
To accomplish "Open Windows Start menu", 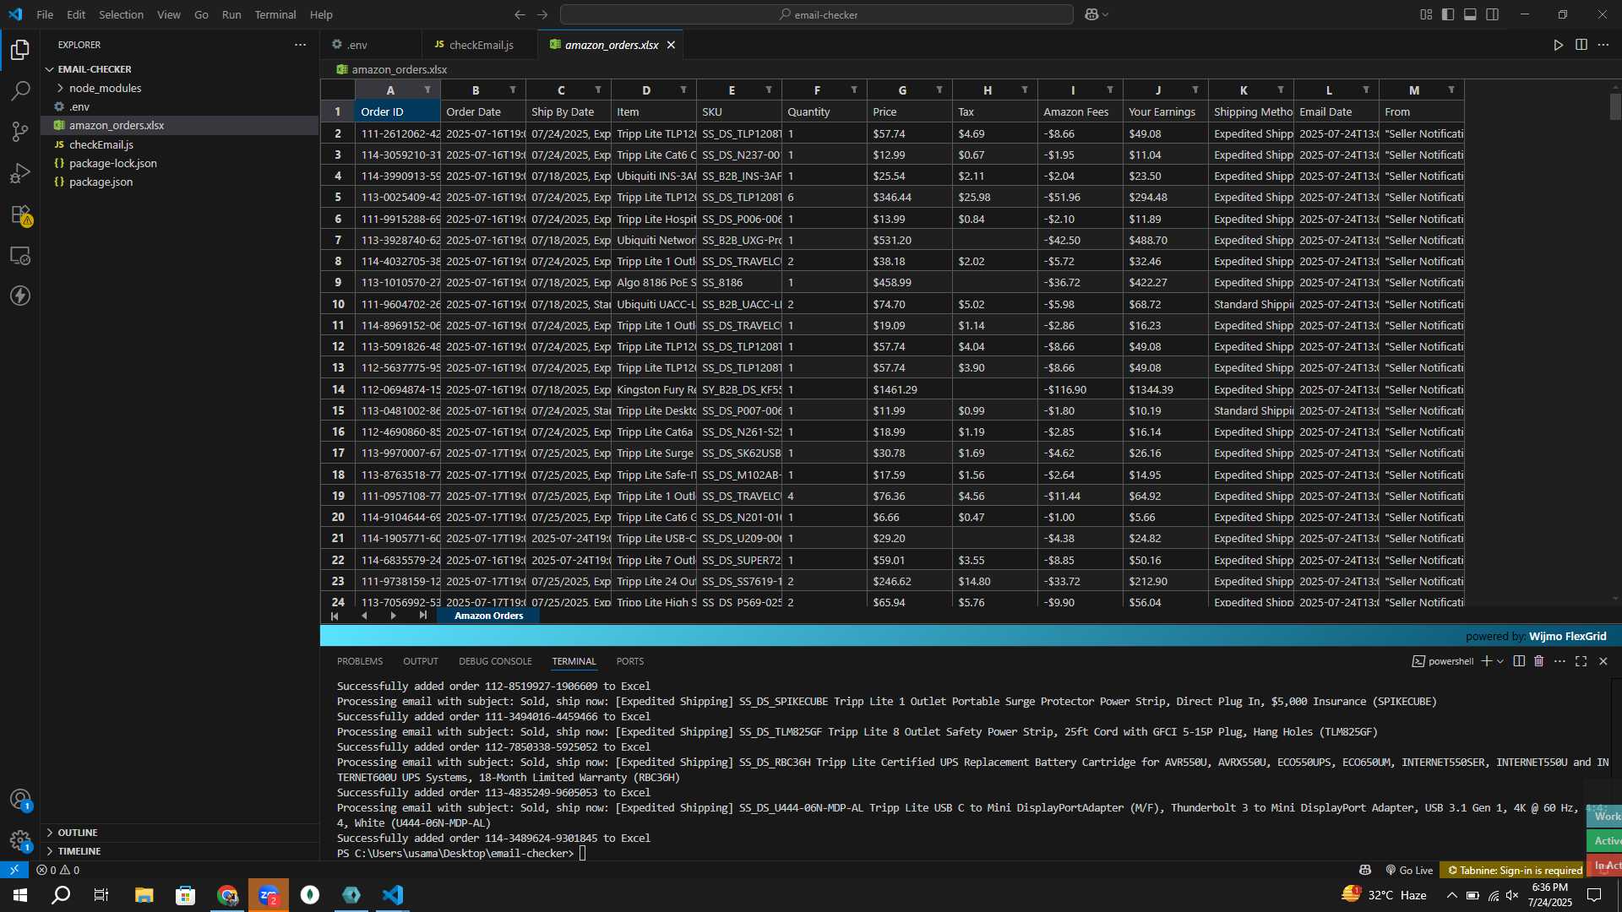I will click(20, 895).
